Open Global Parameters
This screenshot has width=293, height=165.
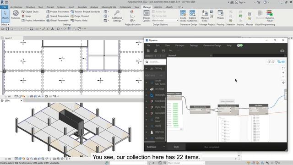57,20
